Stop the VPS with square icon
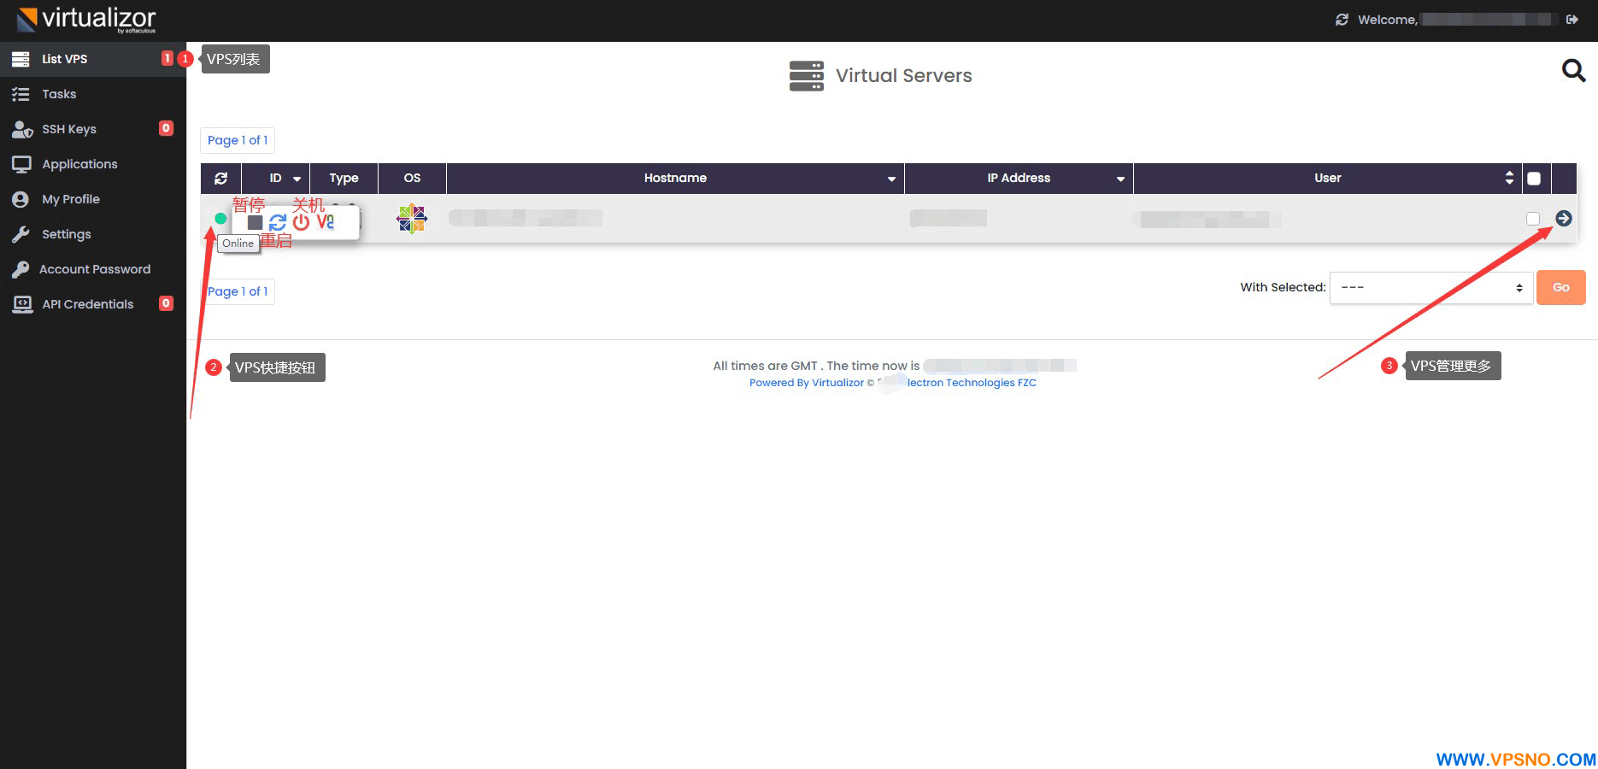 (x=255, y=222)
